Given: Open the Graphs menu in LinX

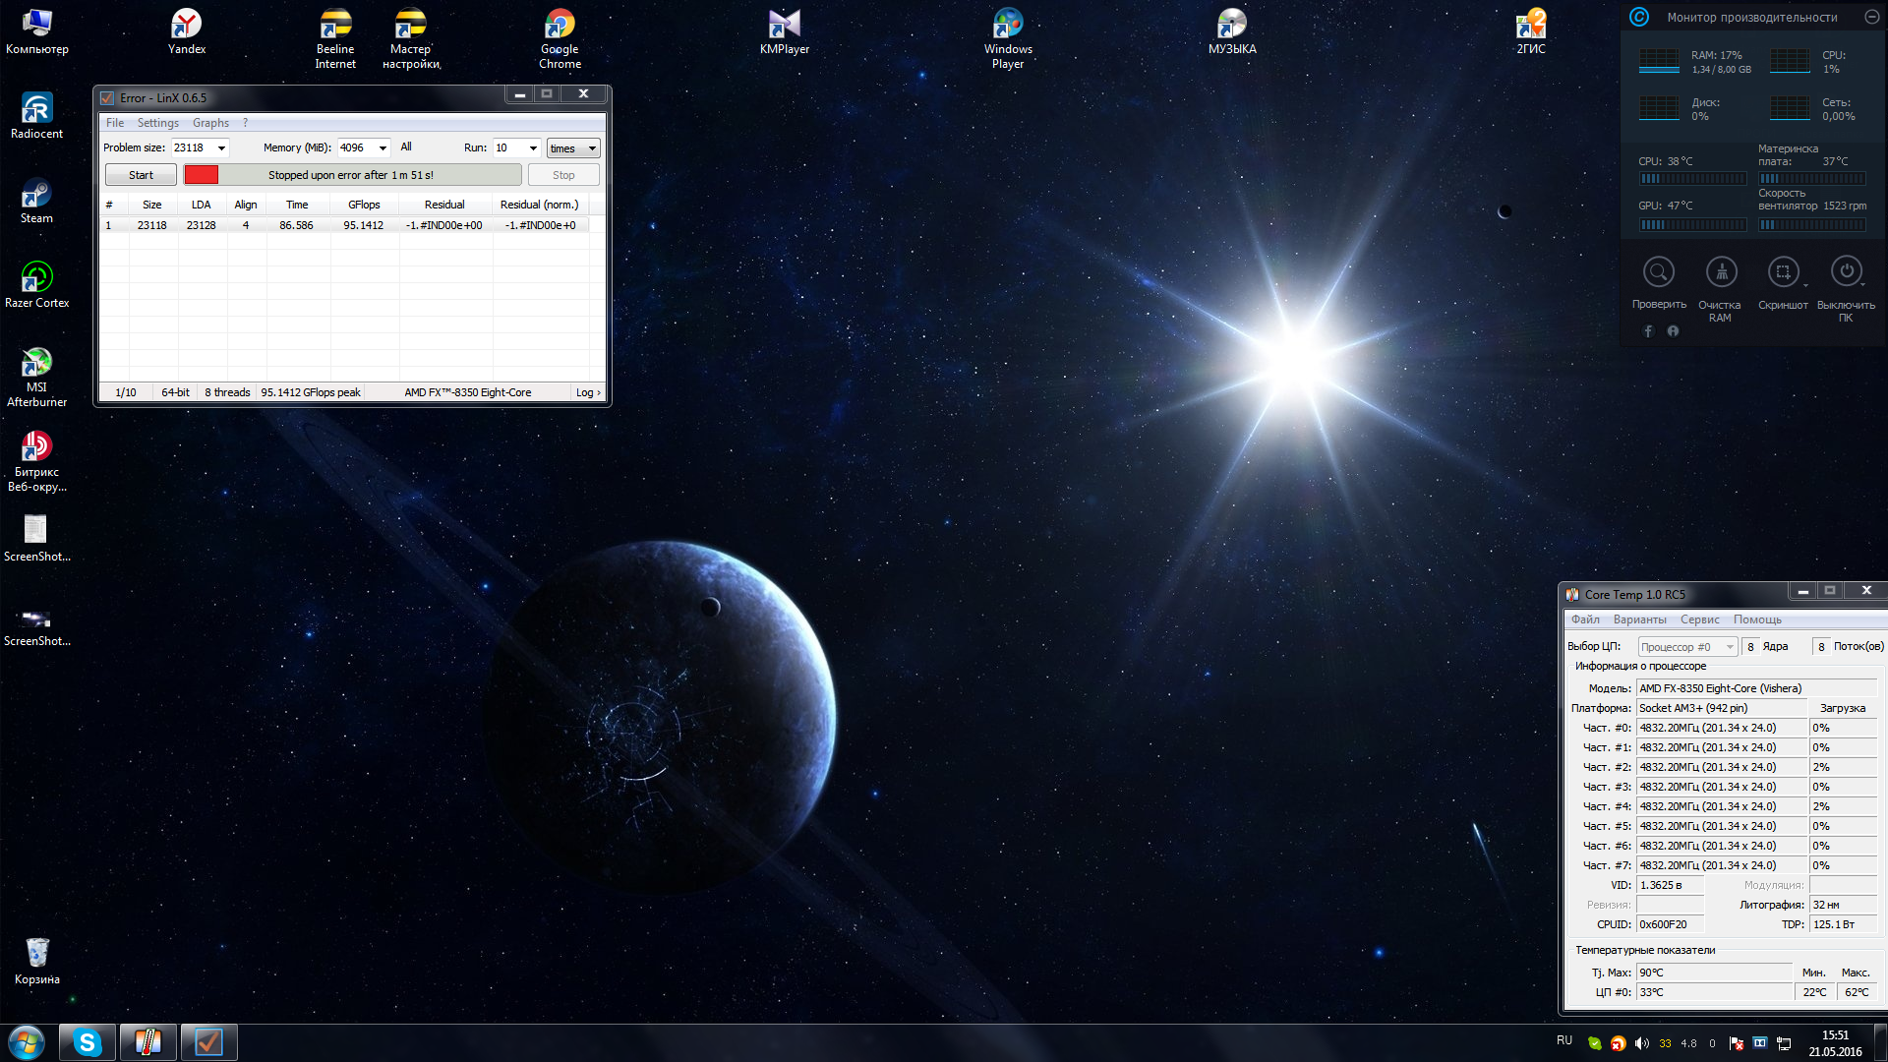Looking at the screenshot, I should tap(210, 123).
